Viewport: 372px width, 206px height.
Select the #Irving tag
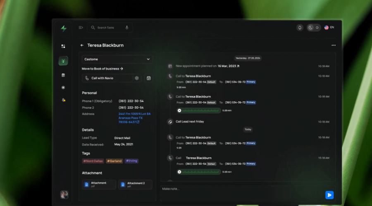coord(131,161)
